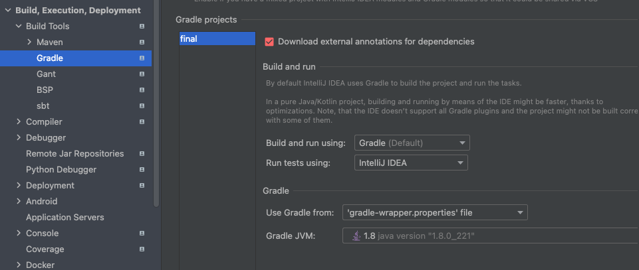Click the project-level settings icon beside Gradle
This screenshot has width=639, height=270.
142,58
